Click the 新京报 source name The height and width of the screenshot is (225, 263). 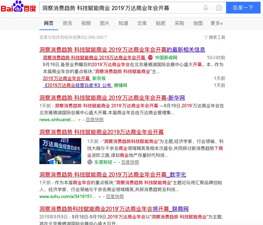pos(99,79)
